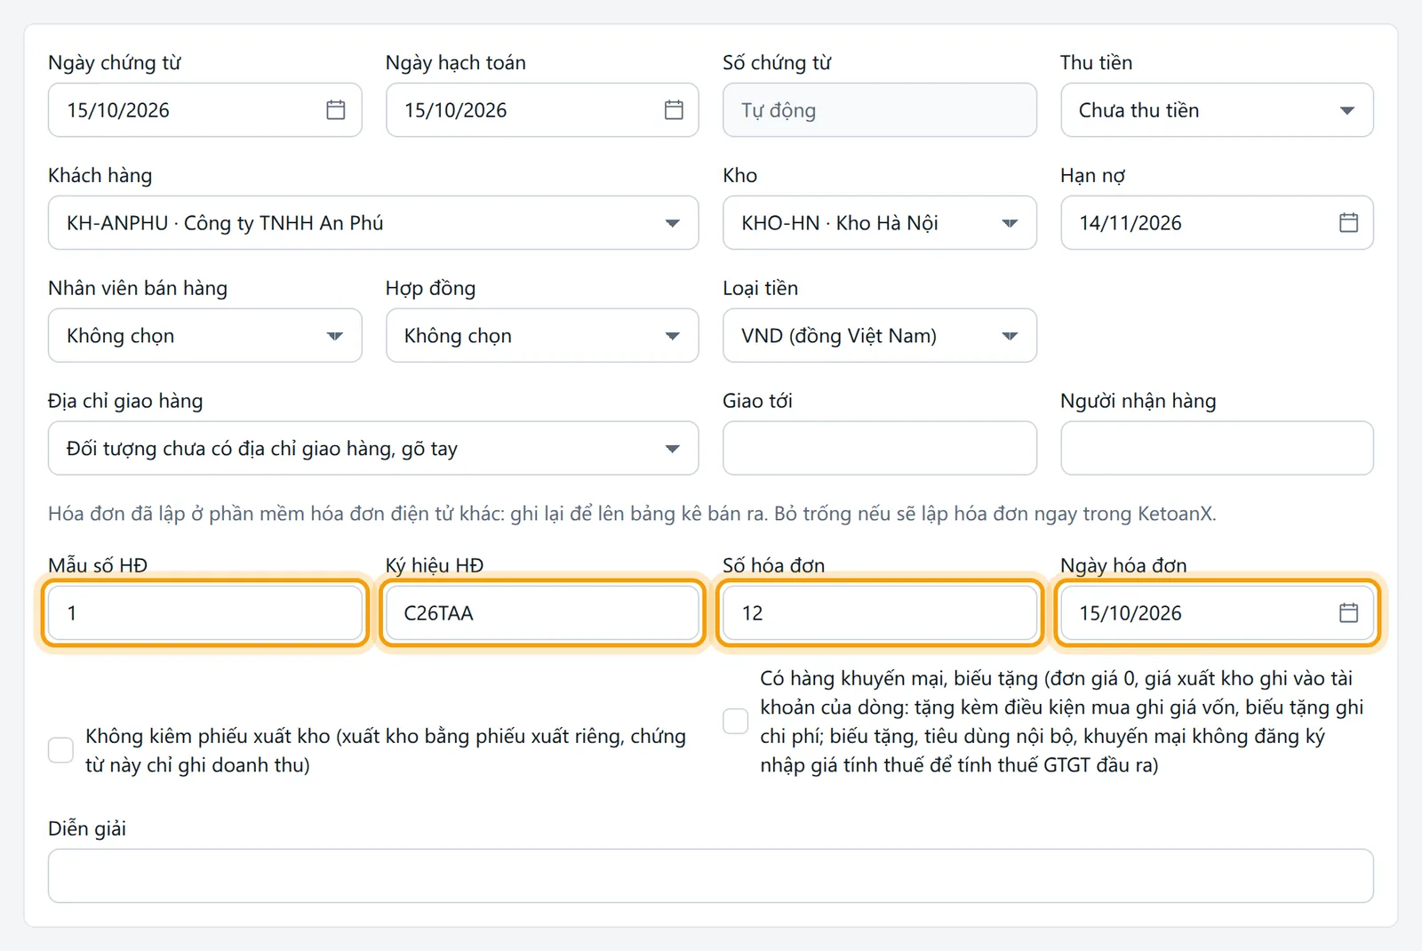1422x951 pixels.
Task: Open calendar icon in Ngày hóa đơn field
Action: 1348,613
